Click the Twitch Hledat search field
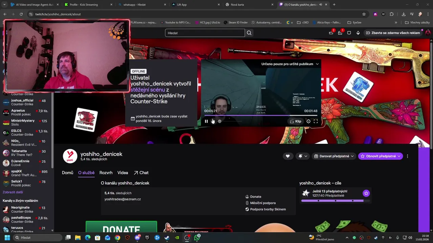The height and width of the screenshot is (243, 433). [x=205, y=33]
